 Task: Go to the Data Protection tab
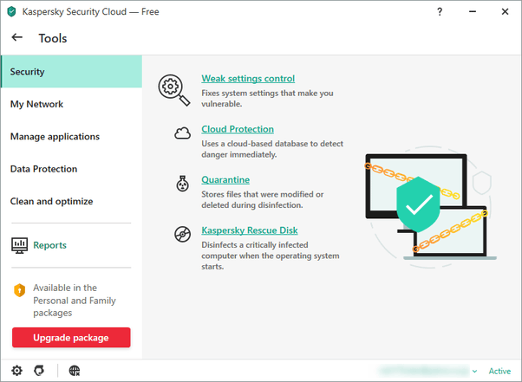[x=71, y=169]
